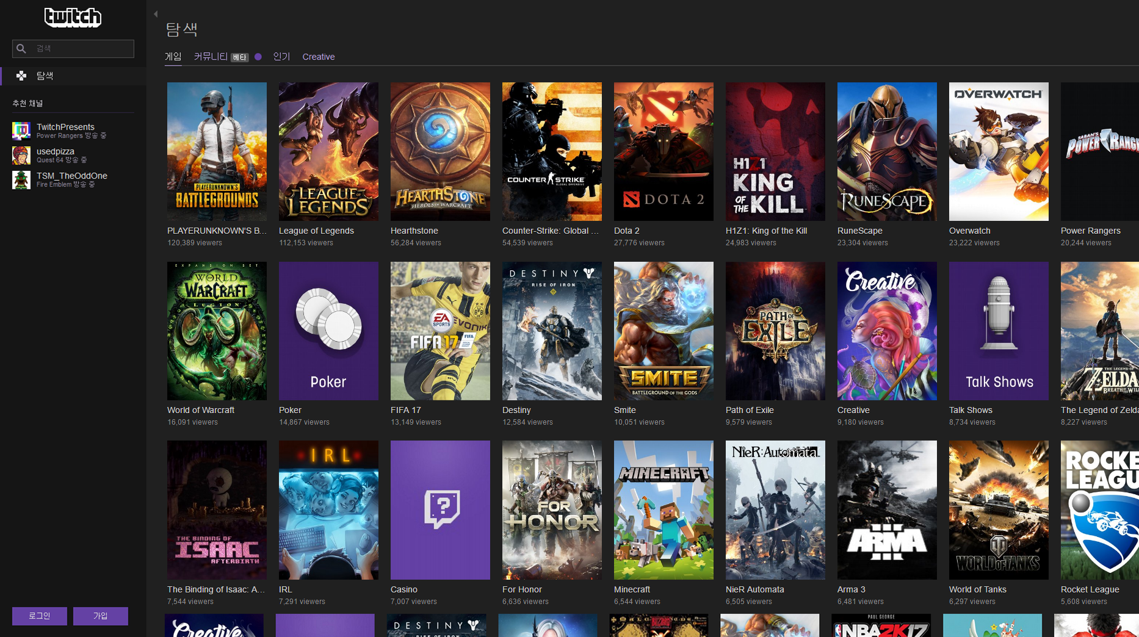Click the browse gamepad icon in sidebar
The image size is (1139, 637).
click(x=21, y=76)
